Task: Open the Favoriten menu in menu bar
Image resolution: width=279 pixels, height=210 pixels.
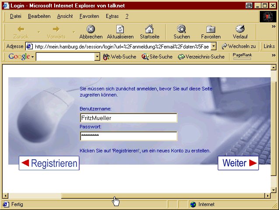Action: click(x=89, y=16)
